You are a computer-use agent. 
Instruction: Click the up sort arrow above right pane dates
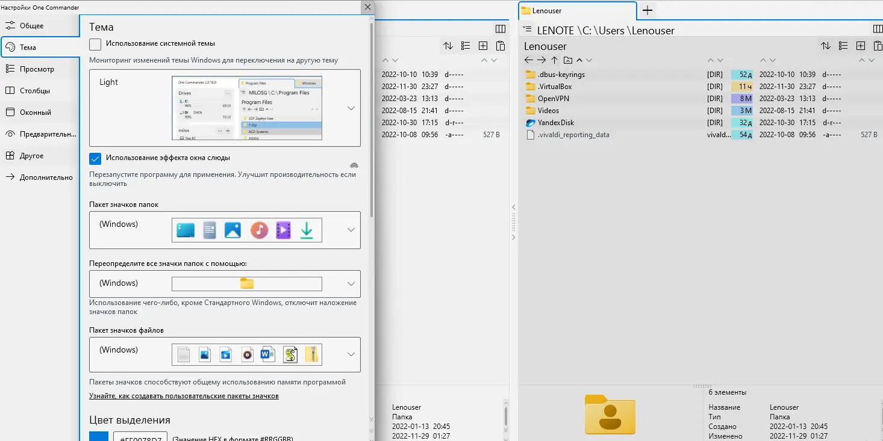coord(763,60)
